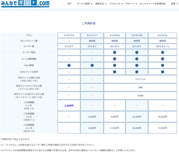Click the ※1 ビジネスL footnote text
179x153 pixels.
[47, 145]
